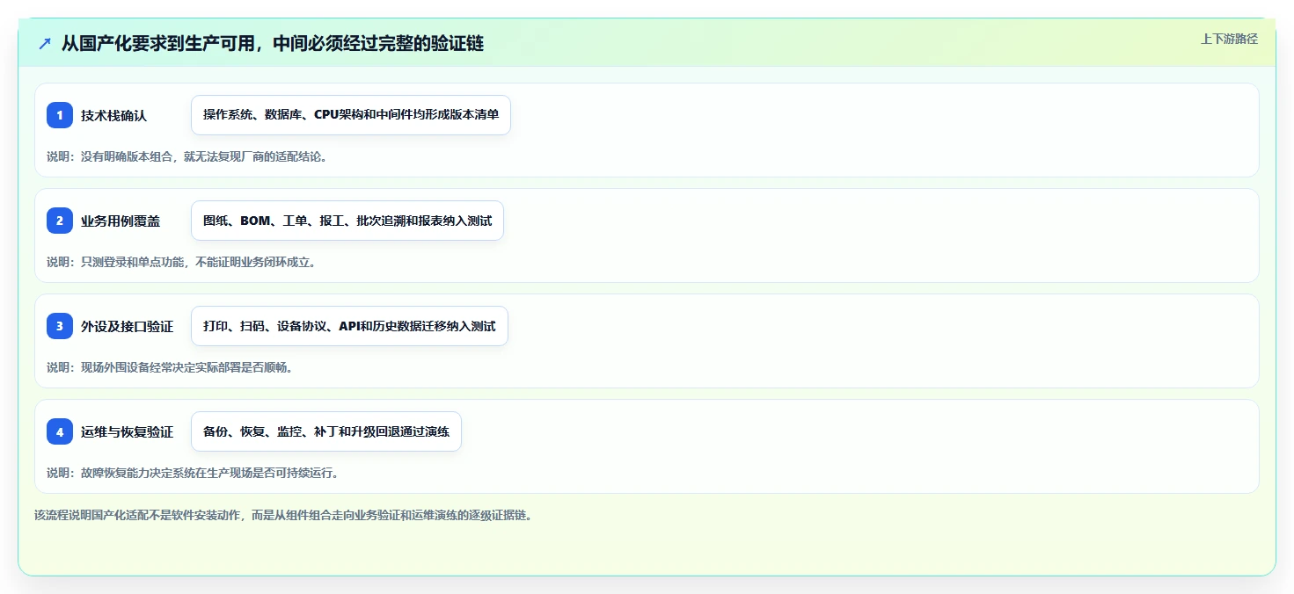Select the 运维与恢复验证 step title

tap(127, 431)
